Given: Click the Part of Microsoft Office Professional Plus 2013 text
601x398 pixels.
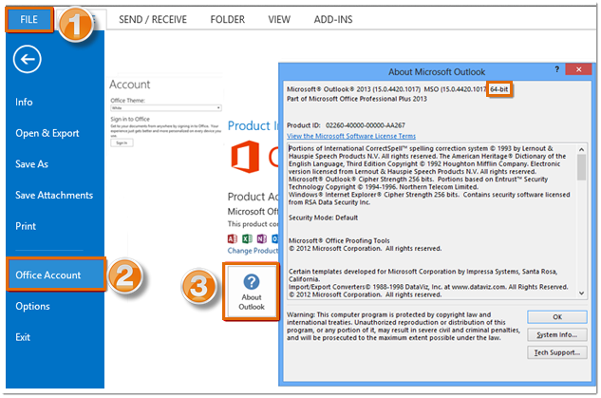Looking at the screenshot, I should 357,99.
